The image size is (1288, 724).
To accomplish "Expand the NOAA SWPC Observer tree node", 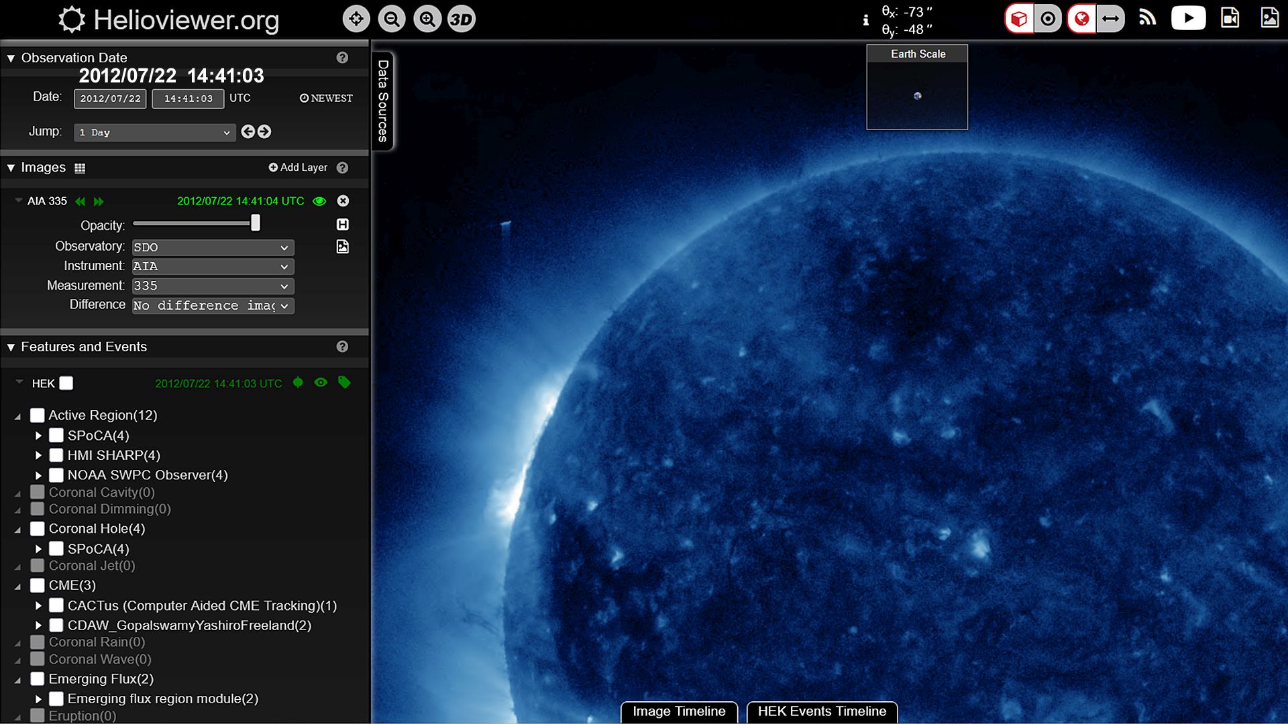I will [x=39, y=475].
